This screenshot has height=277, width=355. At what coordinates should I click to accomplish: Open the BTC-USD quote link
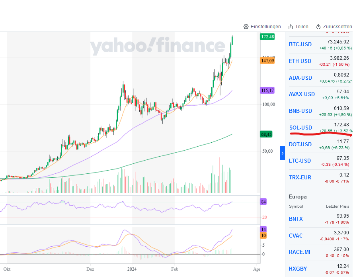[300, 44]
